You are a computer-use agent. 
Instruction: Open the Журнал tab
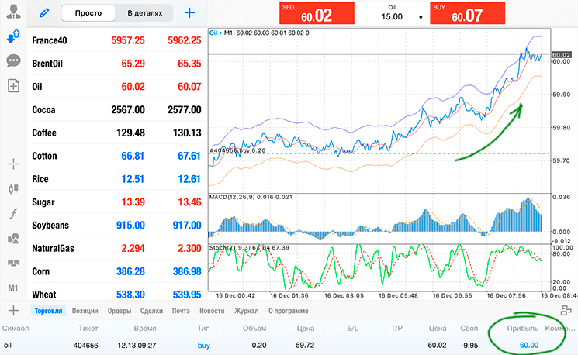tap(246, 311)
